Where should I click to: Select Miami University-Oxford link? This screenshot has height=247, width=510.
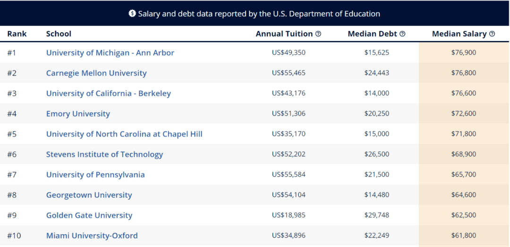pos(92,235)
